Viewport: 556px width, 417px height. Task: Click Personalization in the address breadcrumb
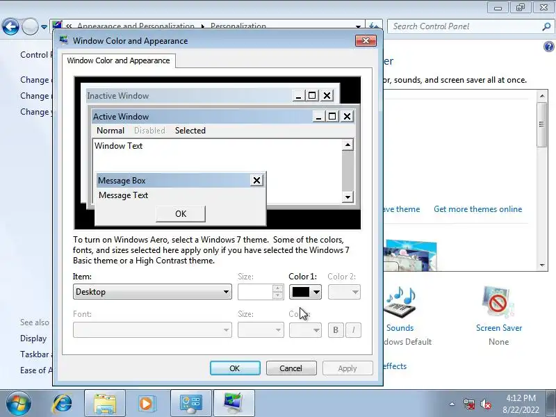click(x=238, y=26)
